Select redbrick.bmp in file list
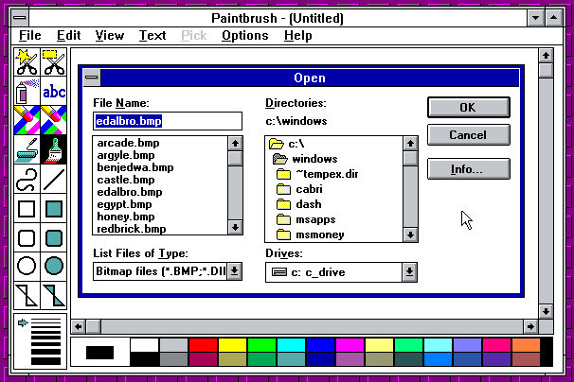574x382 pixels. (x=132, y=229)
